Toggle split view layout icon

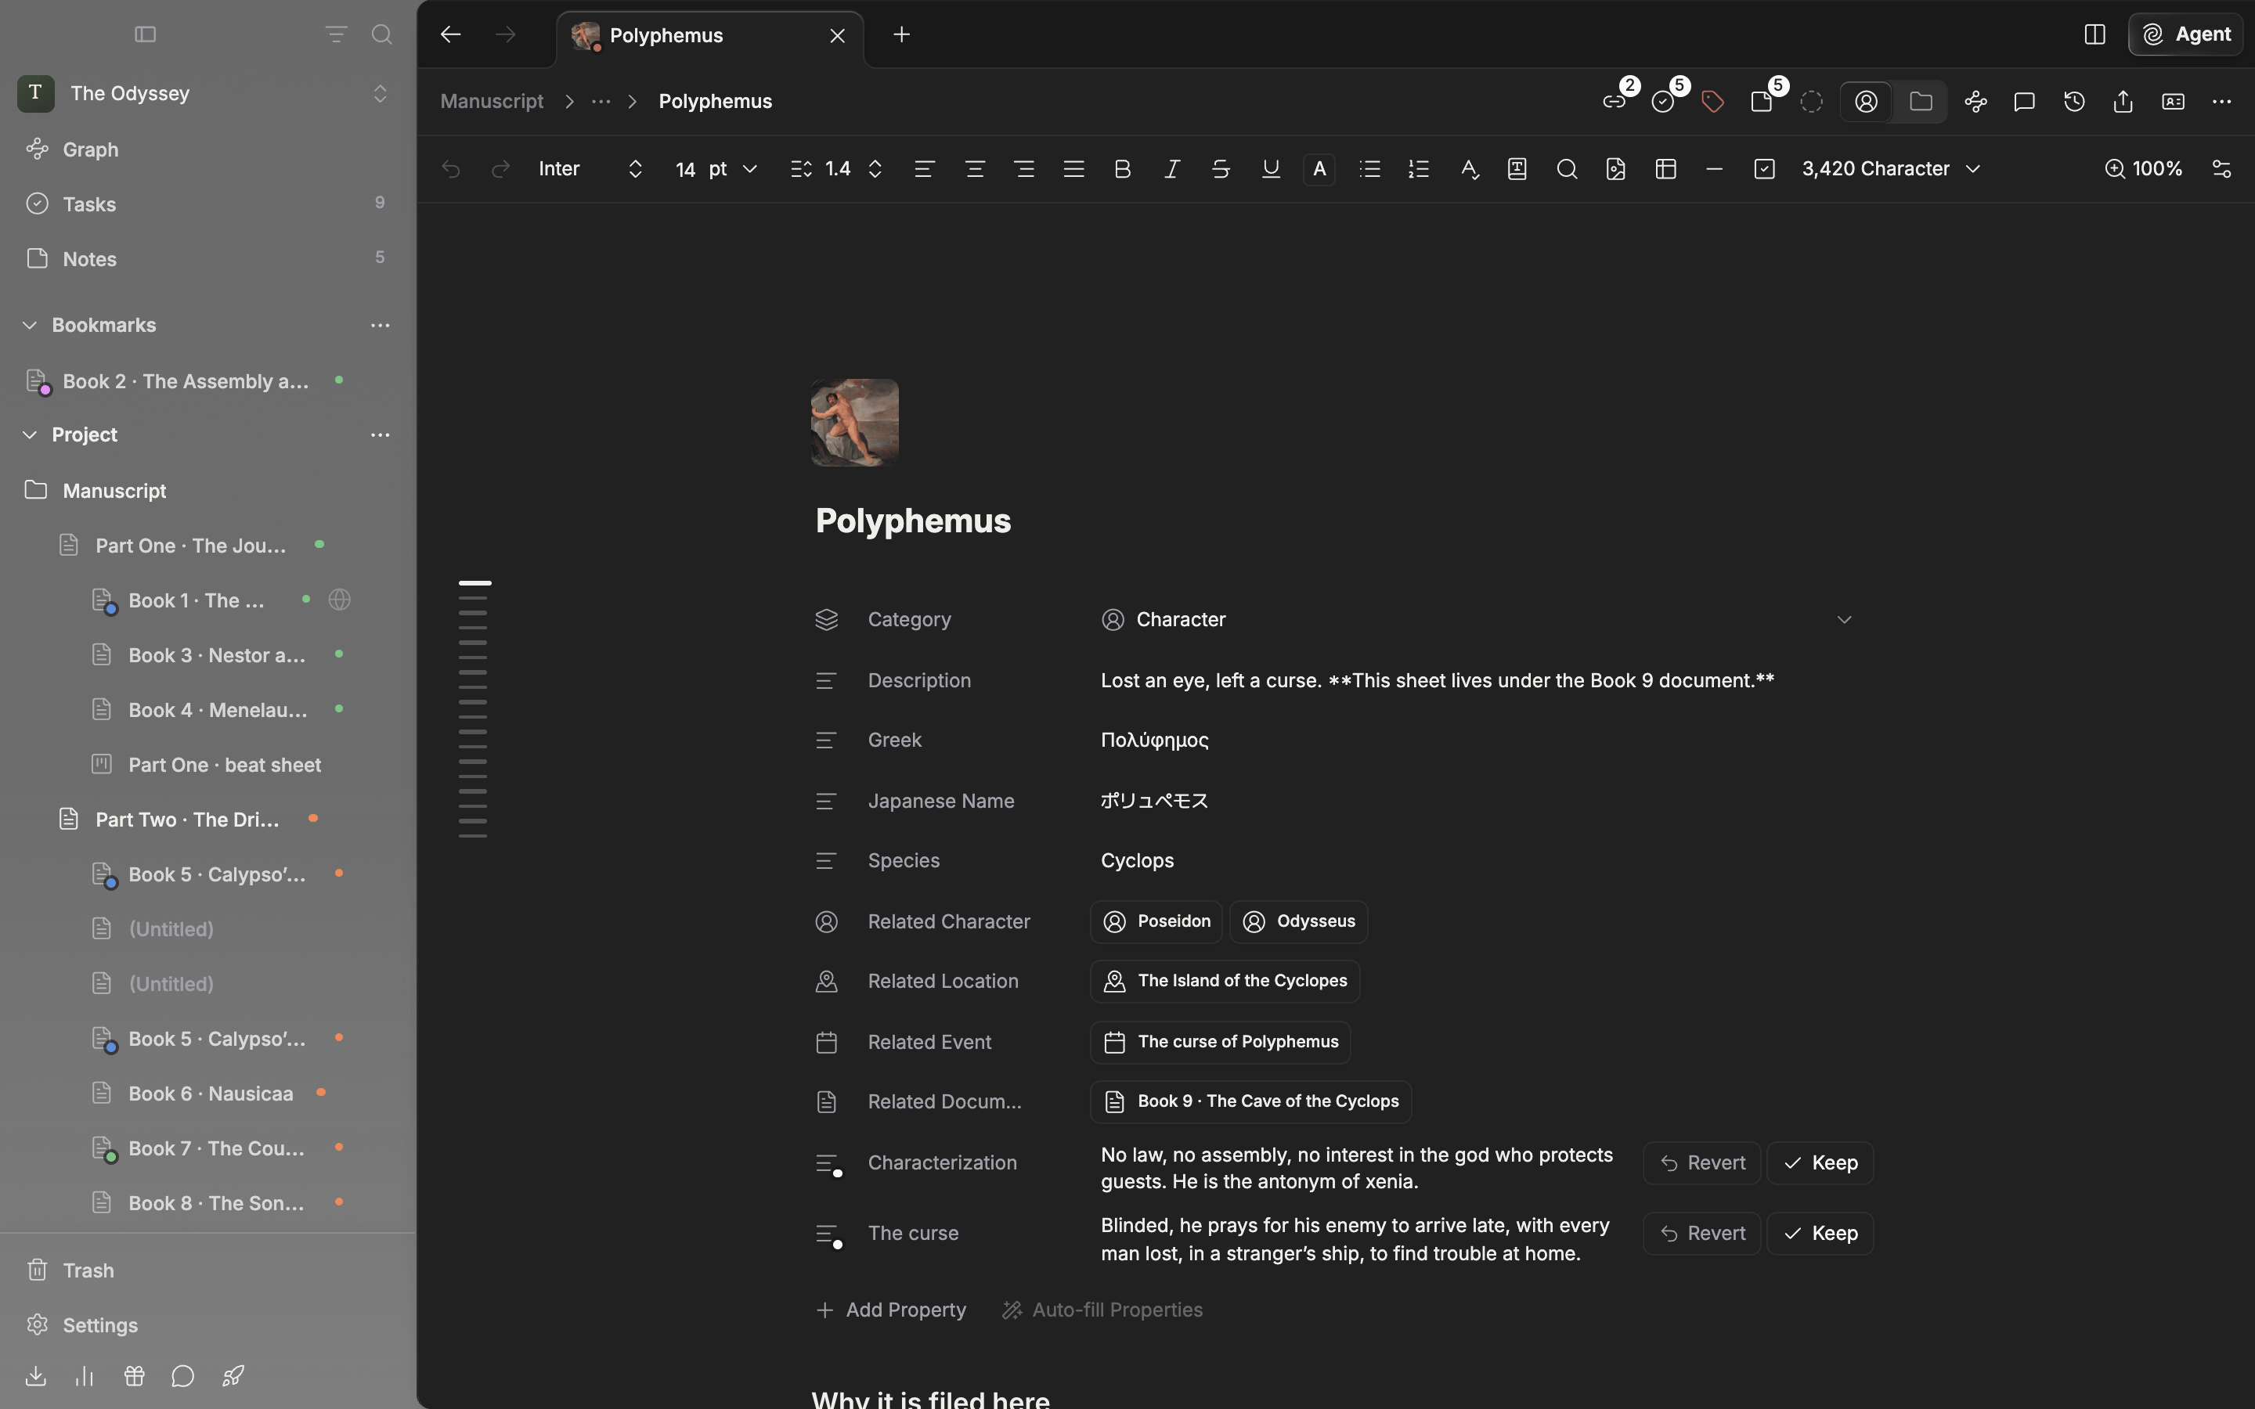coord(2094,34)
